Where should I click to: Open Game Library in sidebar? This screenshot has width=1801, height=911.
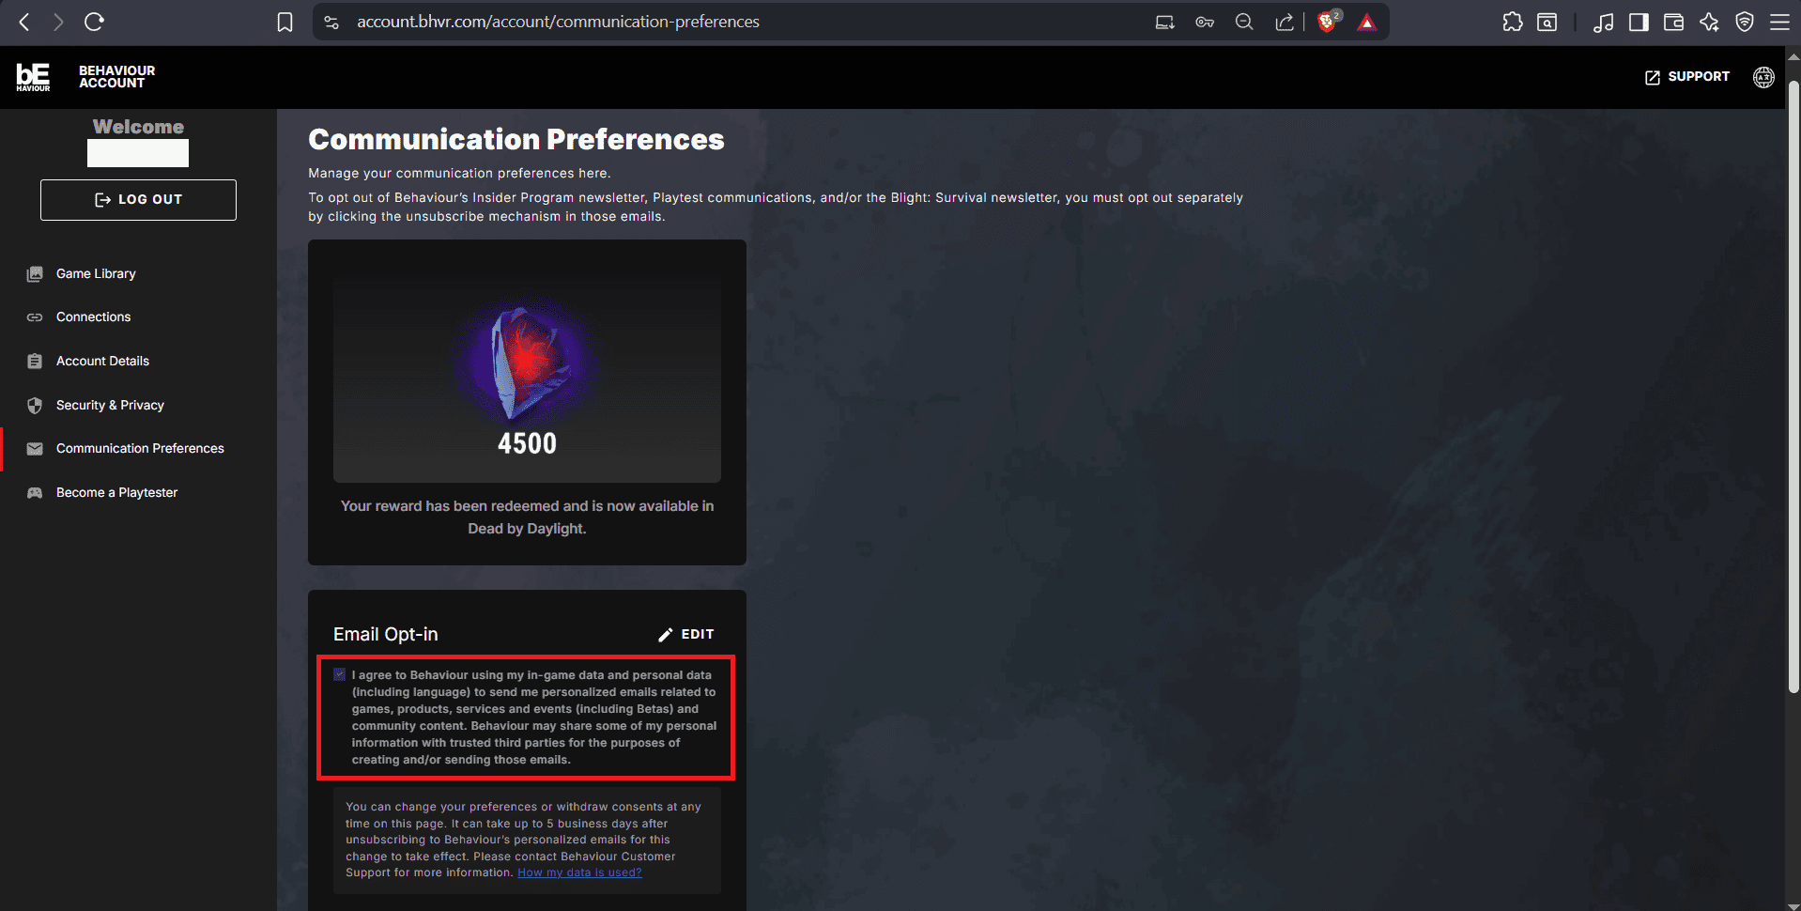click(96, 273)
